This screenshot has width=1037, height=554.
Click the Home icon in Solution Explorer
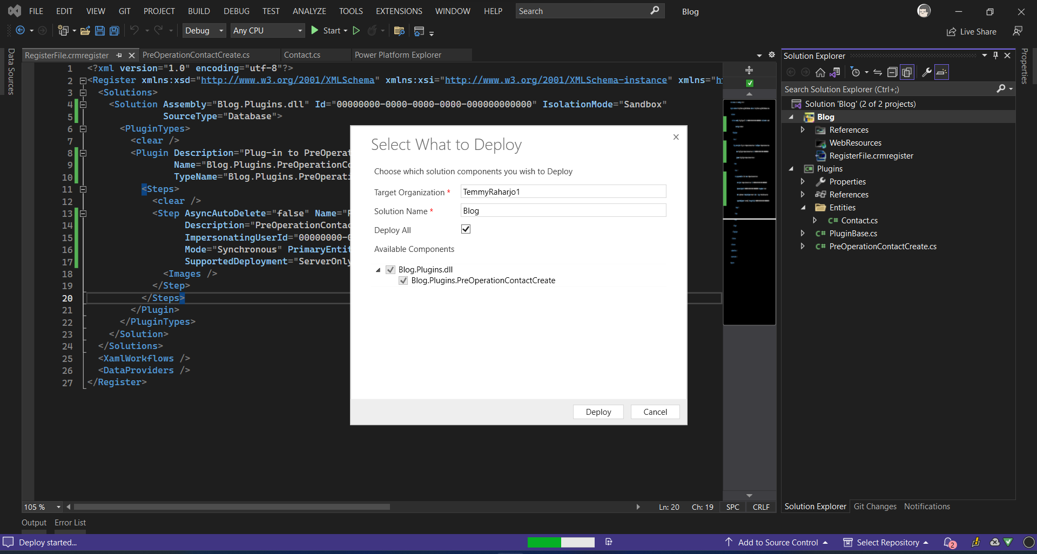[820, 72]
